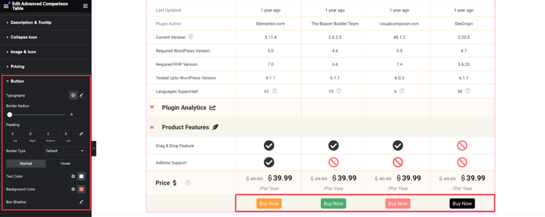Click PHP version 5.6.20 cell
The height and width of the screenshot is (217, 545).
click(464, 64)
